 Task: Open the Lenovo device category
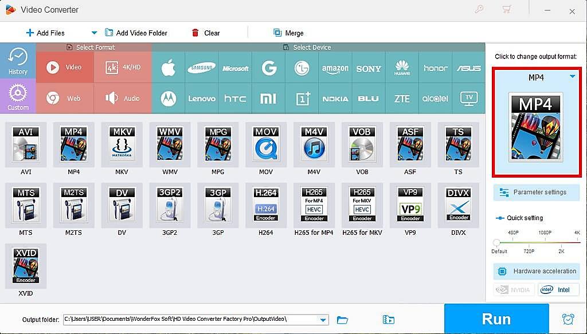point(201,99)
